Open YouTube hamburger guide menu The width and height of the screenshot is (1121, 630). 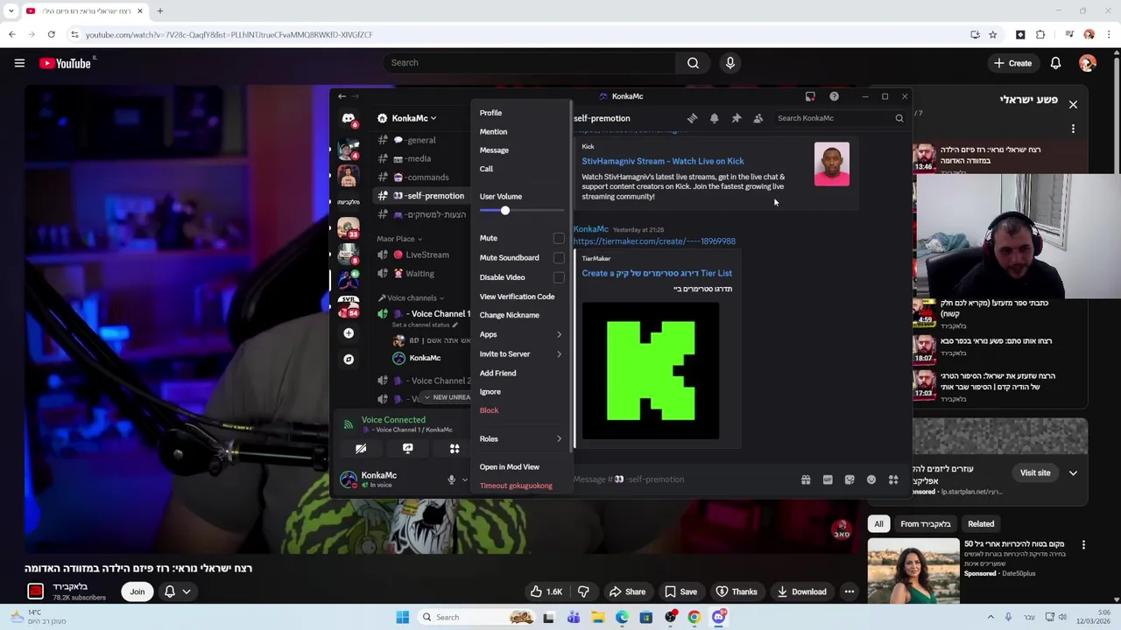point(19,63)
